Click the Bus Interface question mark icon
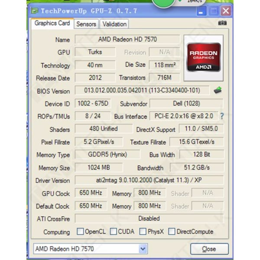 tap(222, 116)
